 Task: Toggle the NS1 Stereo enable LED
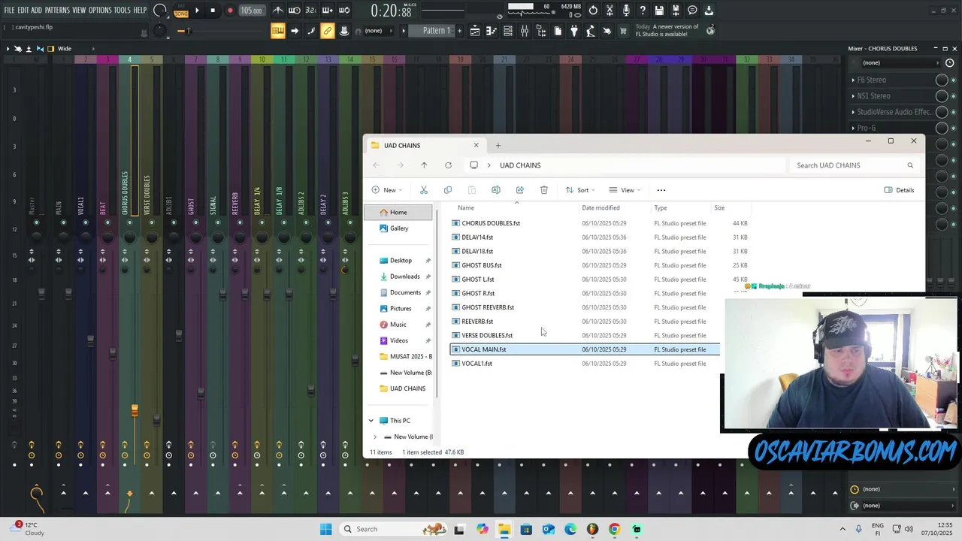pyautogui.click(x=955, y=96)
